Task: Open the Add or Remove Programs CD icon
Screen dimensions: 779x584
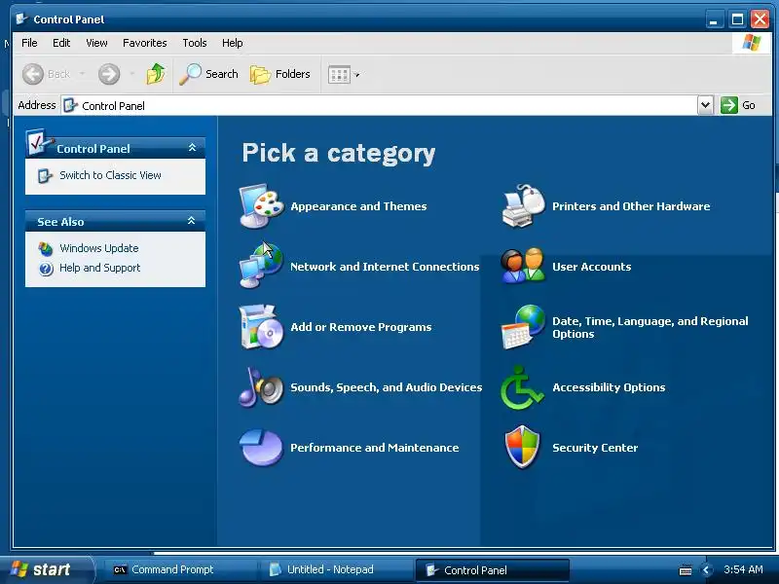Action: tap(261, 326)
